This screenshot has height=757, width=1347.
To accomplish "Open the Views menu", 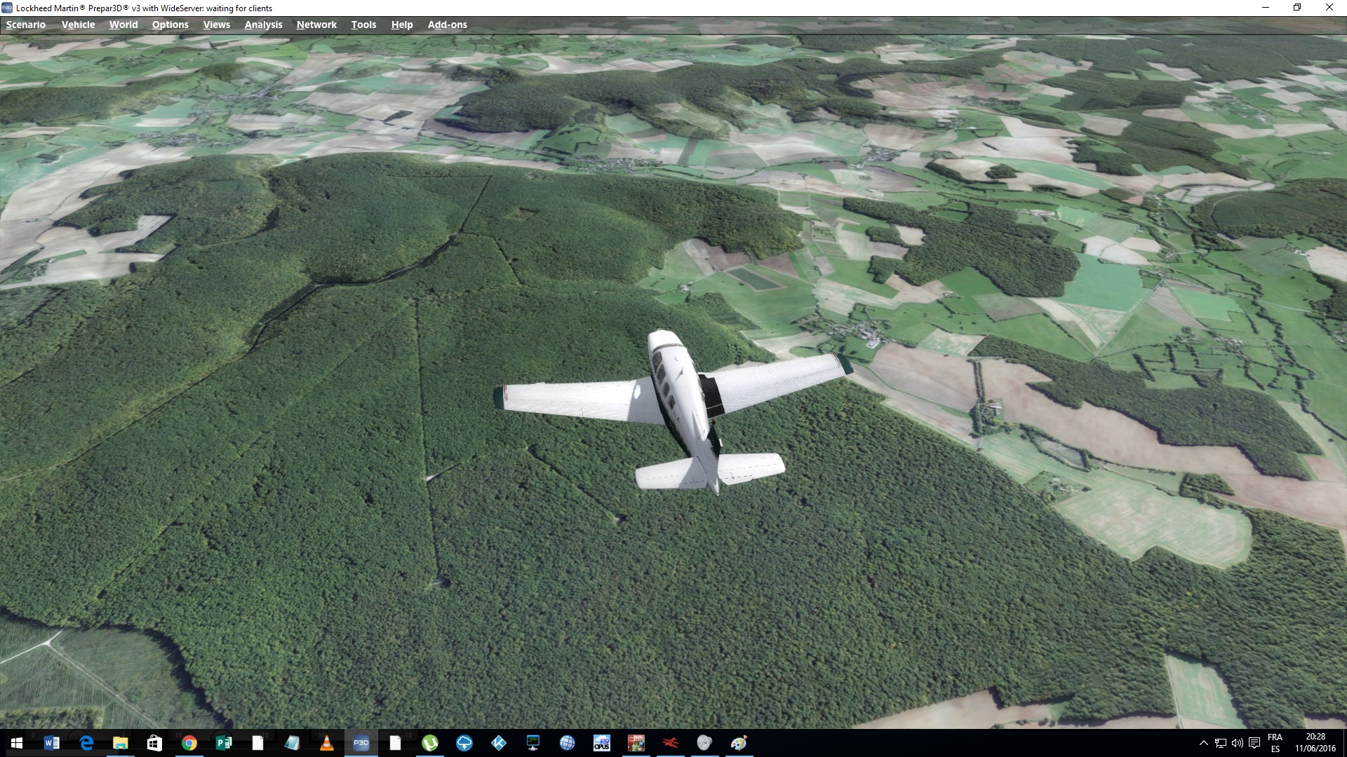I will click(217, 25).
